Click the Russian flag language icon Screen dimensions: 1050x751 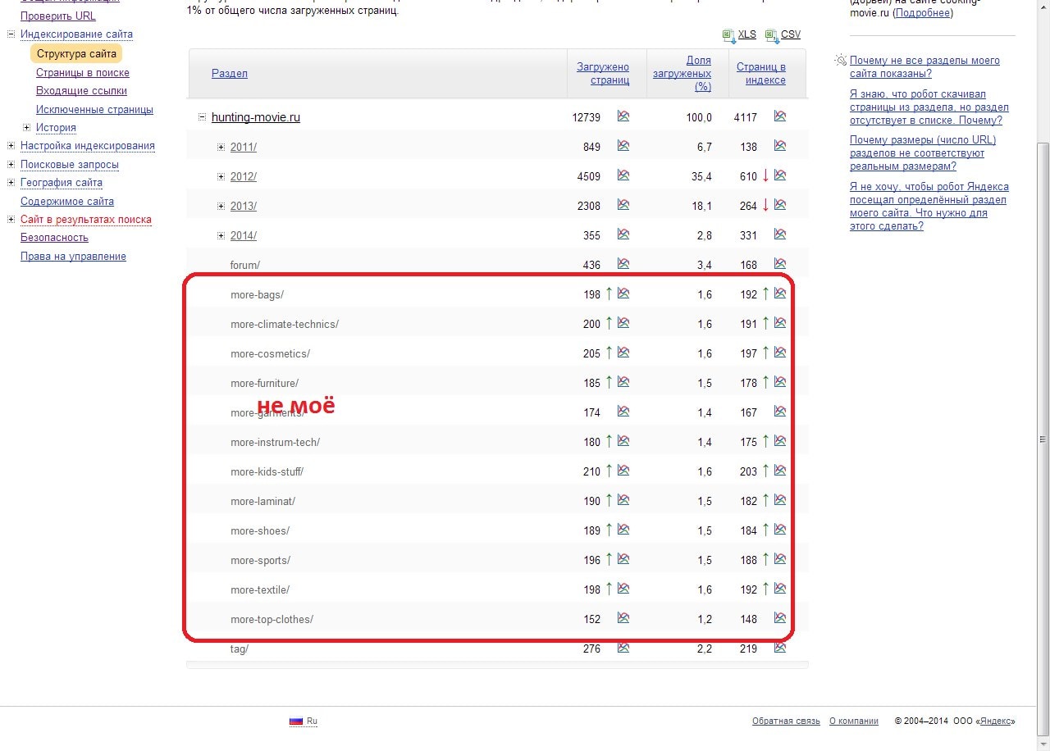click(x=296, y=721)
